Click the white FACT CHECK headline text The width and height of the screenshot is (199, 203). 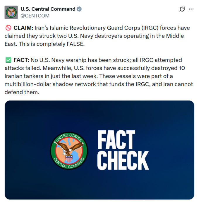point(123,150)
